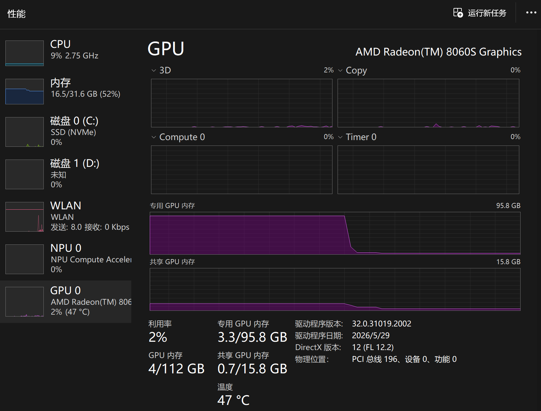Click the driver date 2026/5/29
Image resolution: width=541 pixels, height=411 pixels.
(x=371, y=335)
